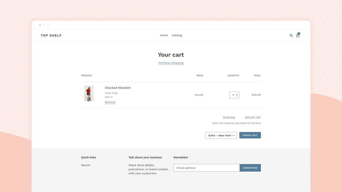Open the Soho - New York pickup location dropdown
Viewport: 342px width, 192px height.
(x=221, y=135)
